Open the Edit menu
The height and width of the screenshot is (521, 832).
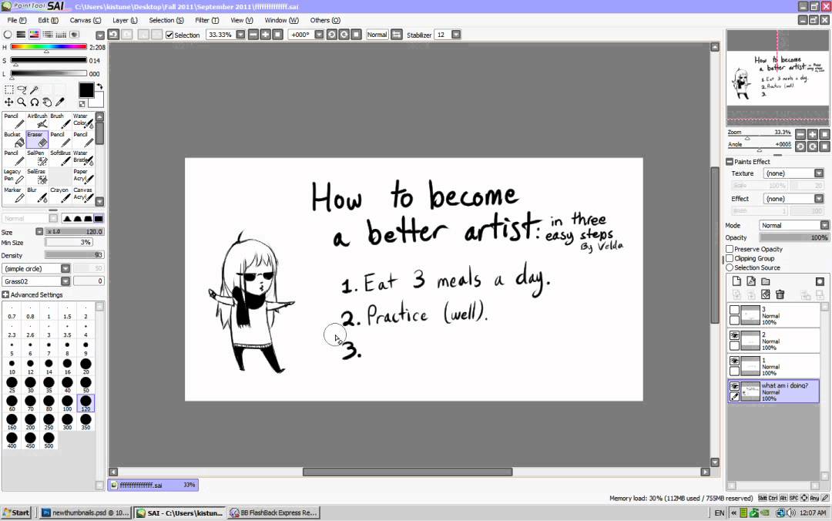click(48, 20)
